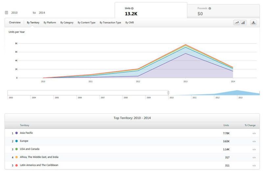The image size is (263, 171).
Task: Switch to line chart view
Action: coord(237,23)
